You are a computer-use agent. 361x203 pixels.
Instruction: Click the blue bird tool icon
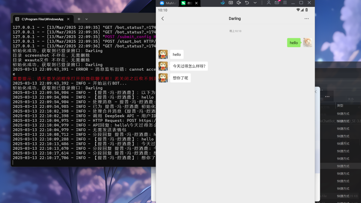point(223,3)
